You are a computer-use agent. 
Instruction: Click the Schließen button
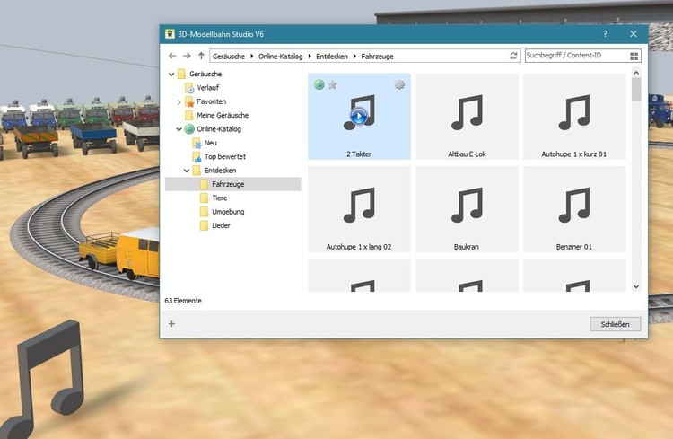coord(615,324)
